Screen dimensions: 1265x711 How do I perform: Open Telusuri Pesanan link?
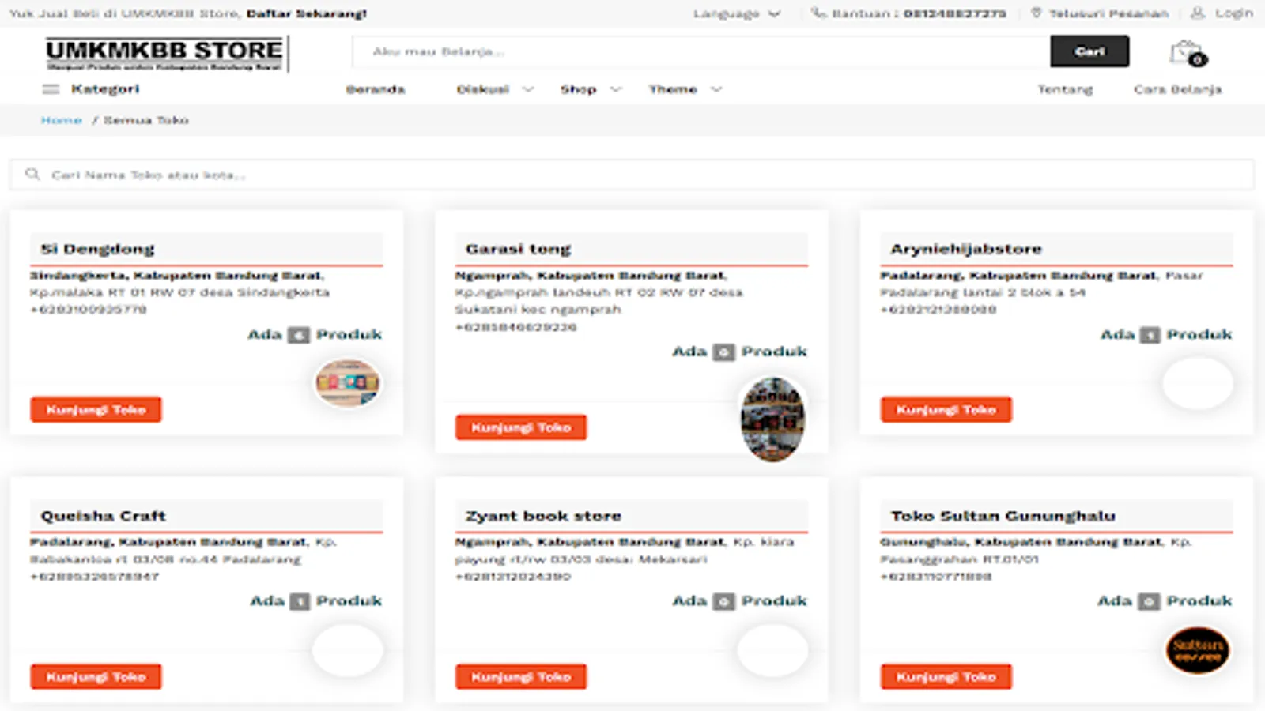tap(1108, 13)
